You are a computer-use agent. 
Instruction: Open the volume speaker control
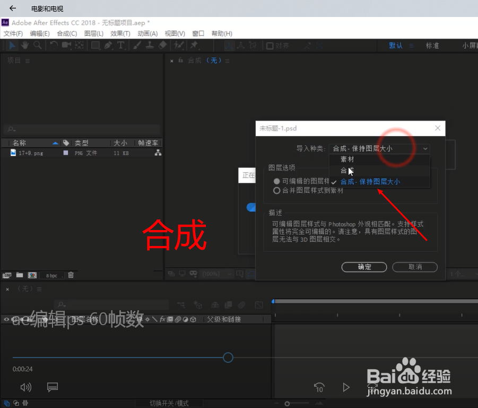coord(25,387)
